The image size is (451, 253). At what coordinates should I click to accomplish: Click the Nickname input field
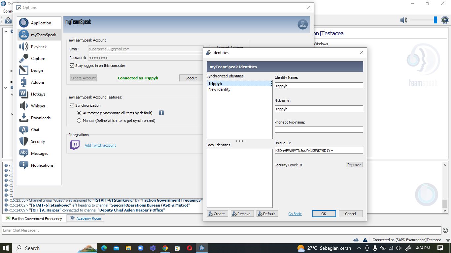tap(319, 109)
